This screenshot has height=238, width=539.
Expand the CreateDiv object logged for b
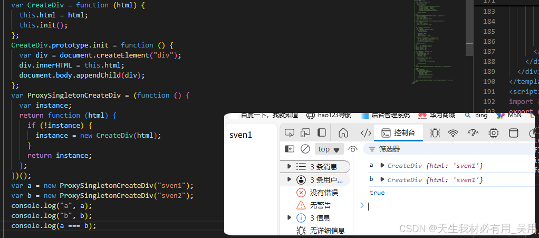click(382, 179)
